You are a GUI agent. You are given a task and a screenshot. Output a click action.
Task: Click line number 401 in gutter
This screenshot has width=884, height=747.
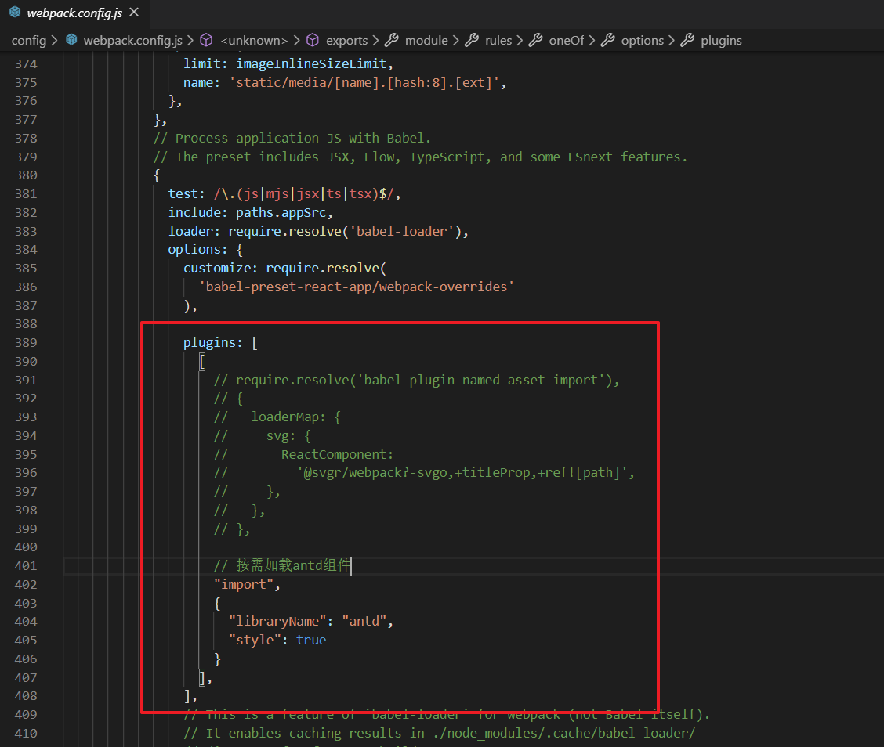click(x=26, y=565)
